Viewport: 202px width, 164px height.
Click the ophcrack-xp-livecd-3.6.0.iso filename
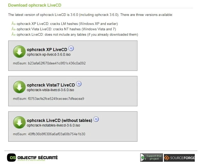click(49, 54)
